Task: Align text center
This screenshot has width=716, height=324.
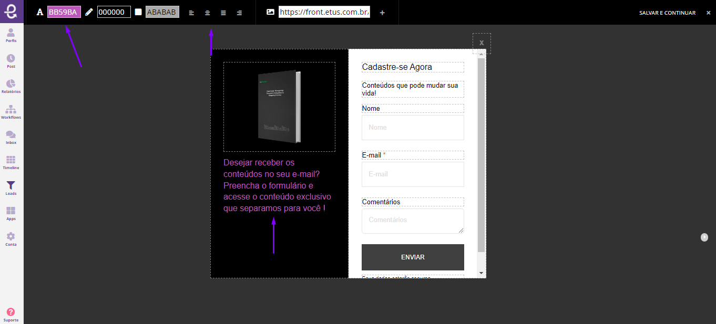Action: click(208, 13)
